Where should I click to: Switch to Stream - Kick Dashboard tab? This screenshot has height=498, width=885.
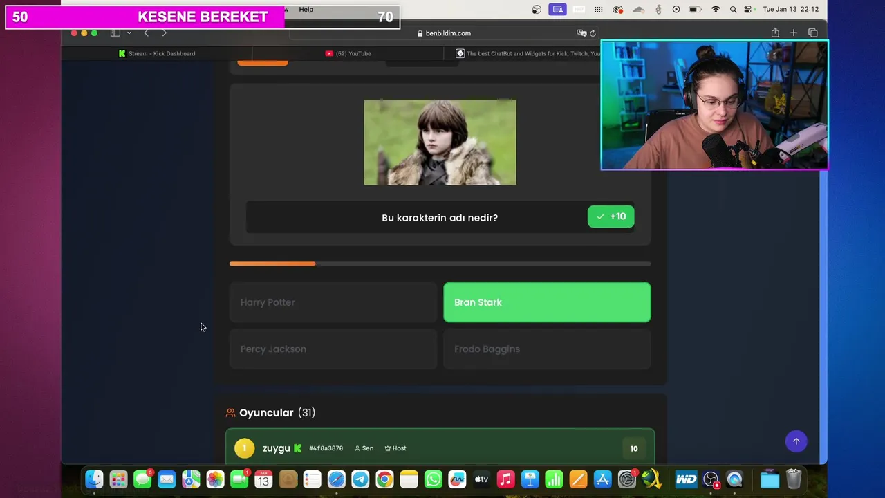click(x=157, y=53)
